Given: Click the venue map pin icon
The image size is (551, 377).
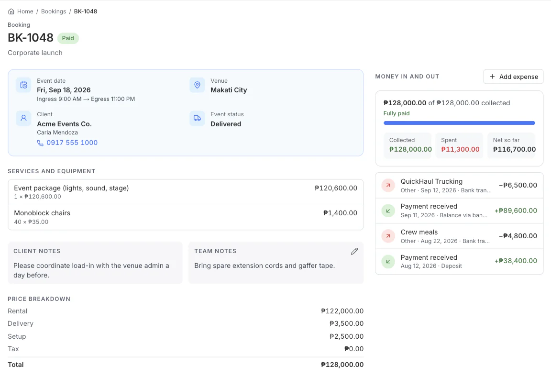Looking at the screenshot, I should click(197, 85).
